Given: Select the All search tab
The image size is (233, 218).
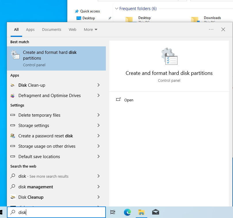Looking at the screenshot, I should (x=16, y=29).
